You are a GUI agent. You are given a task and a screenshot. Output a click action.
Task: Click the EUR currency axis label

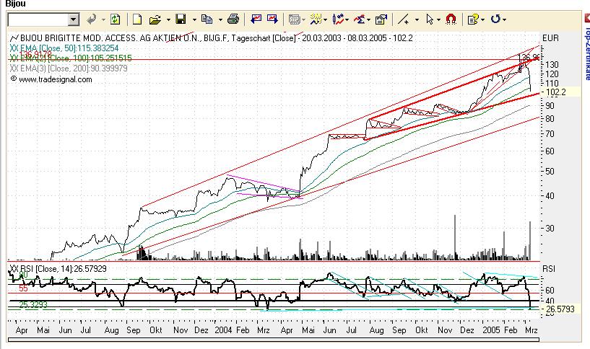click(x=550, y=38)
